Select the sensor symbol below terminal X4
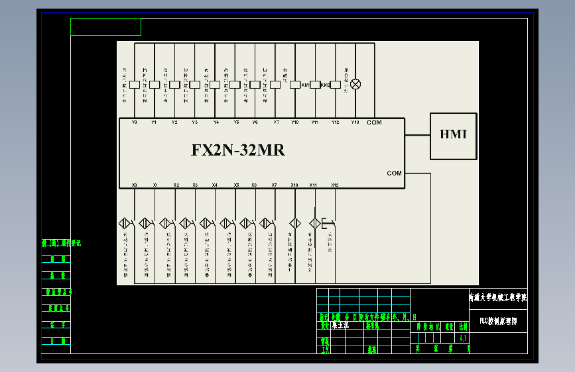This screenshot has width=575, height=372. coord(207,223)
